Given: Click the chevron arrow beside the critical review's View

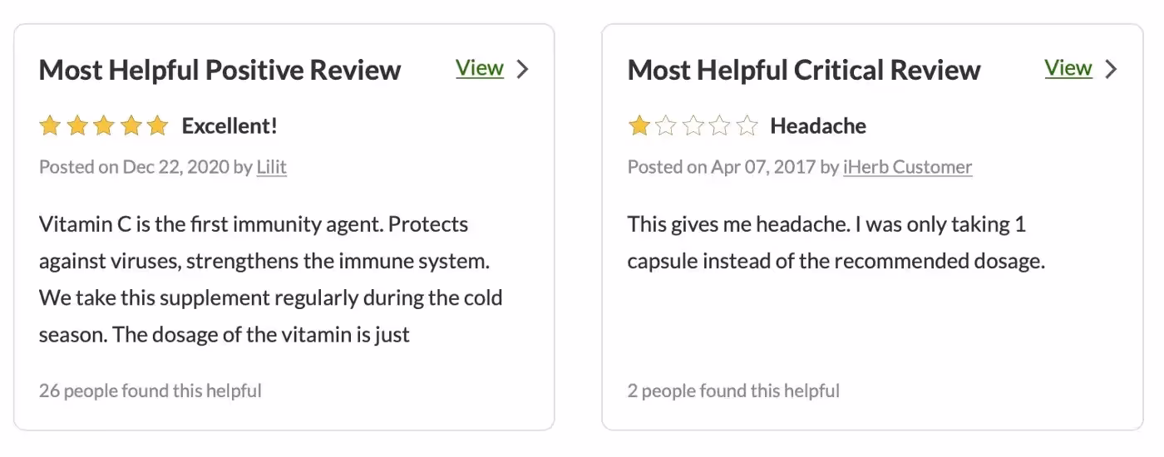Looking at the screenshot, I should click(1111, 69).
